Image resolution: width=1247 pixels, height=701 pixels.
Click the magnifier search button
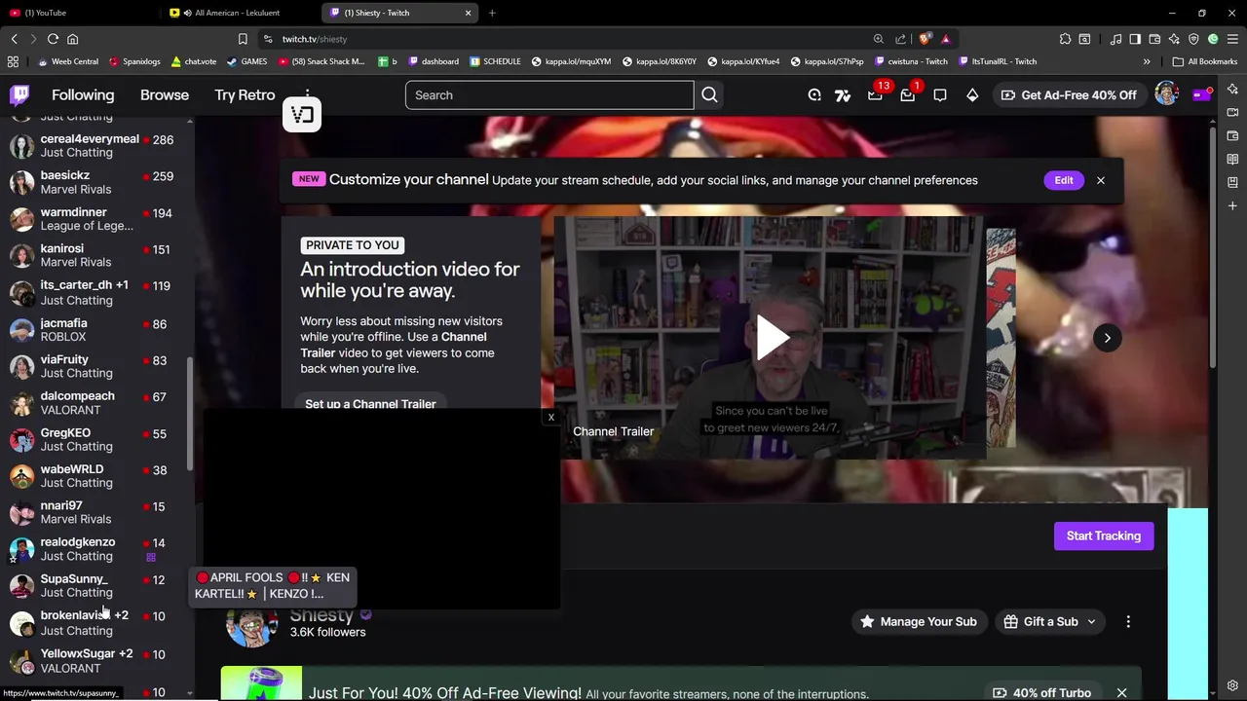[709, 94]
